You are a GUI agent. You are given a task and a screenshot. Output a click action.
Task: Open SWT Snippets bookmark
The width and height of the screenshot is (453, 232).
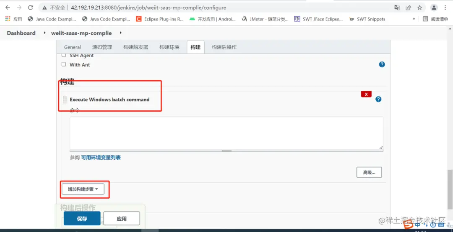click(x=367, y=19)
